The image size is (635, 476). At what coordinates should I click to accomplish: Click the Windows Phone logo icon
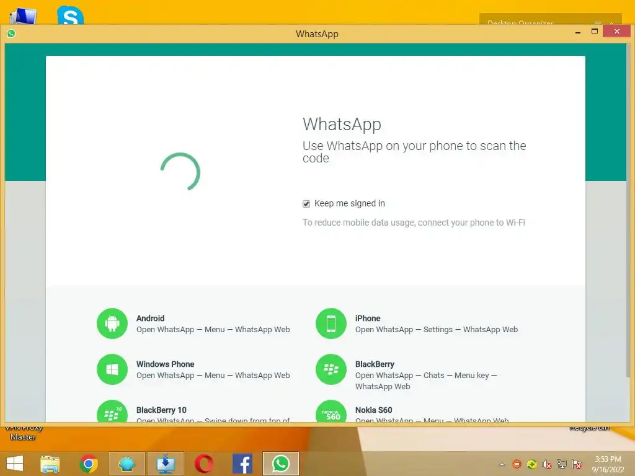tap(112, 369)
